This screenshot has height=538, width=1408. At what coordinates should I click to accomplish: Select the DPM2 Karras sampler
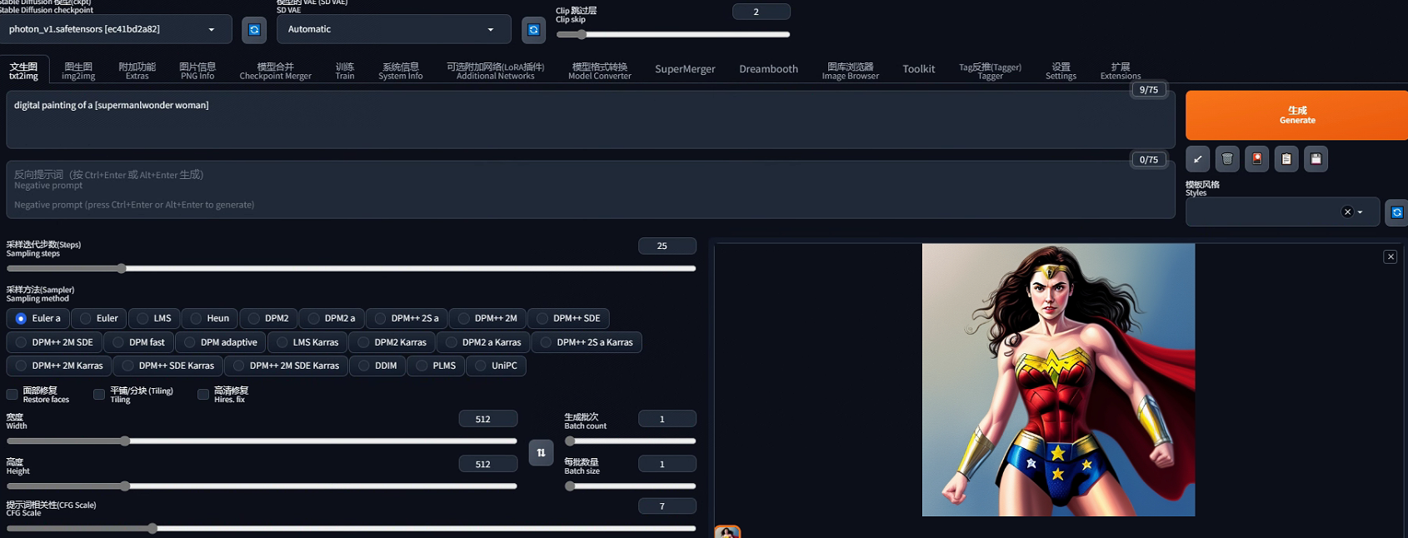tap(392, 342)
